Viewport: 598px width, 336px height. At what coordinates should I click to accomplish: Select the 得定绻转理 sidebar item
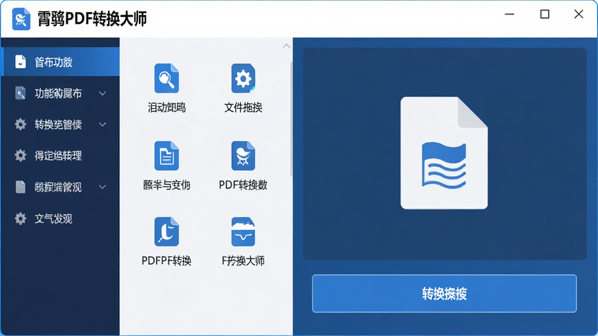tap(60, 155)
